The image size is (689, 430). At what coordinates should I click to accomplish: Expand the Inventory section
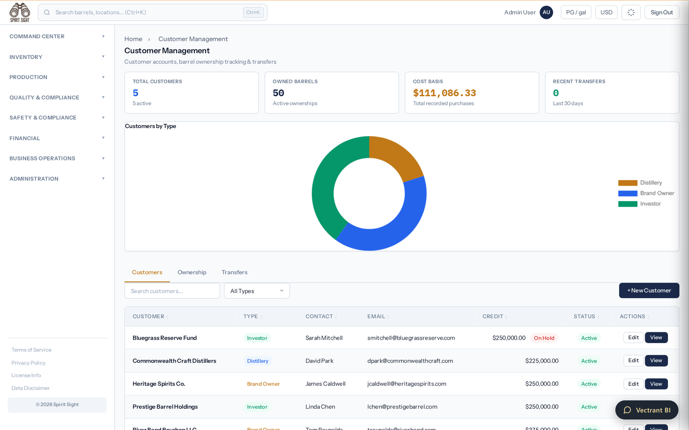click(x=57, y=57)
